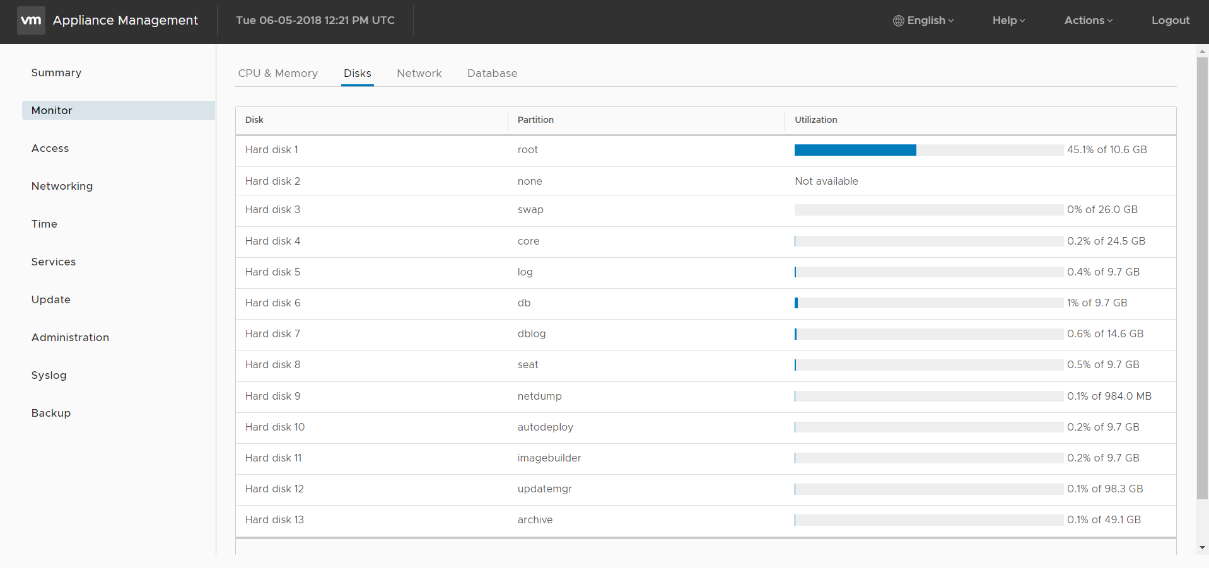Select the Hard disk 1 link
Screen dimensions: 1209x568
point(271,149)
